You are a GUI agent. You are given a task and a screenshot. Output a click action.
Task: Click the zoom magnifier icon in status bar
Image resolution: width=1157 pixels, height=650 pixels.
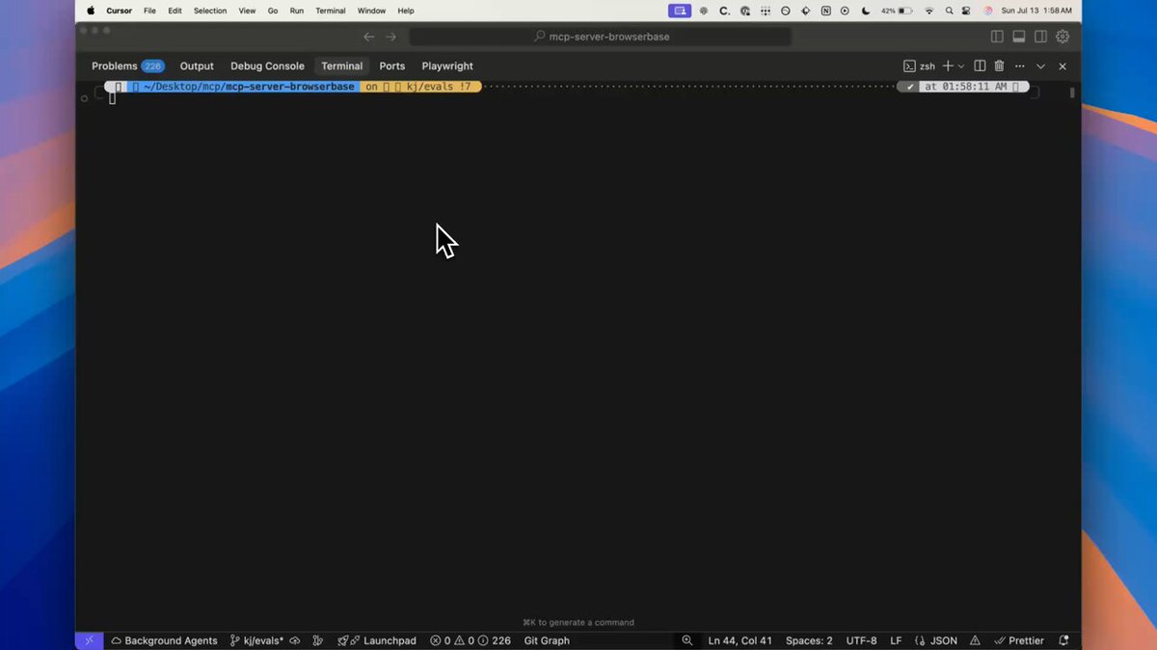(x=687, y=640)
